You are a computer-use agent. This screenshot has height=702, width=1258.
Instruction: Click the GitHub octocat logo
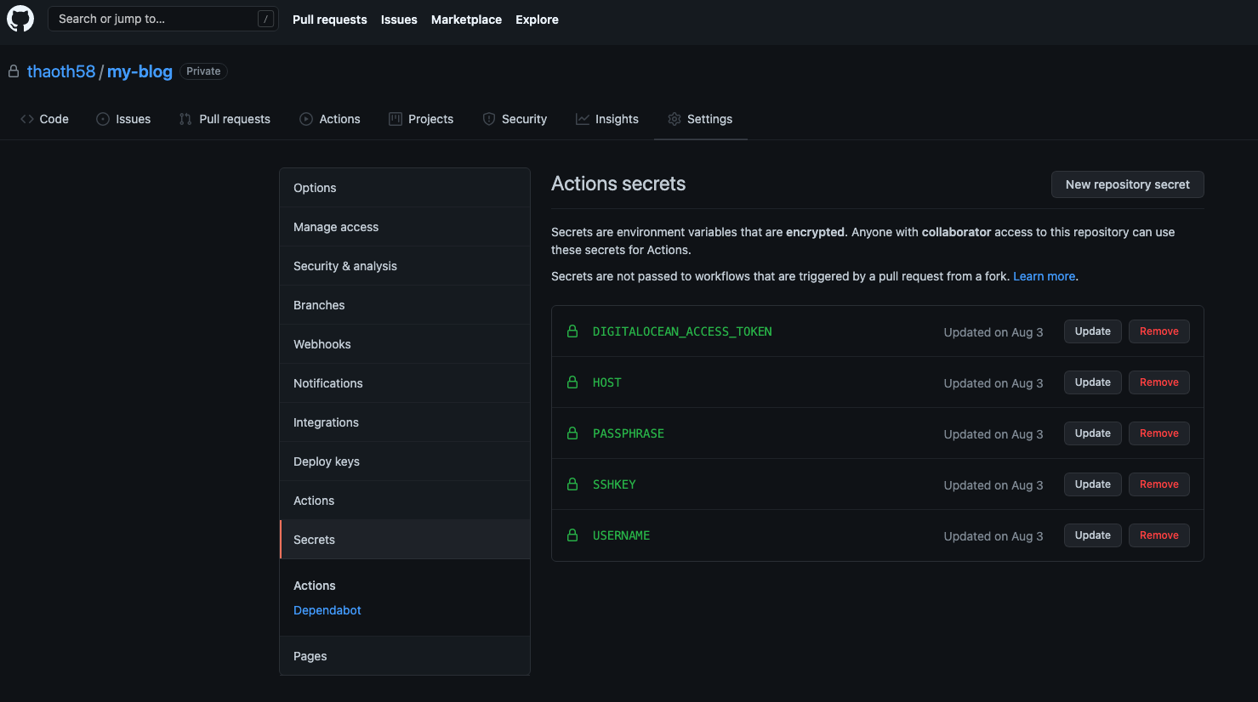point(20,20)
